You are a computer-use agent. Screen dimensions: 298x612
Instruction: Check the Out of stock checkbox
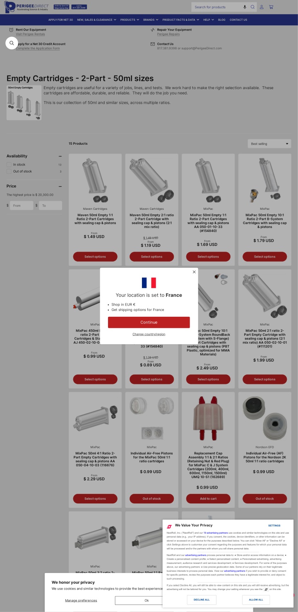click(x=9, y=171)
